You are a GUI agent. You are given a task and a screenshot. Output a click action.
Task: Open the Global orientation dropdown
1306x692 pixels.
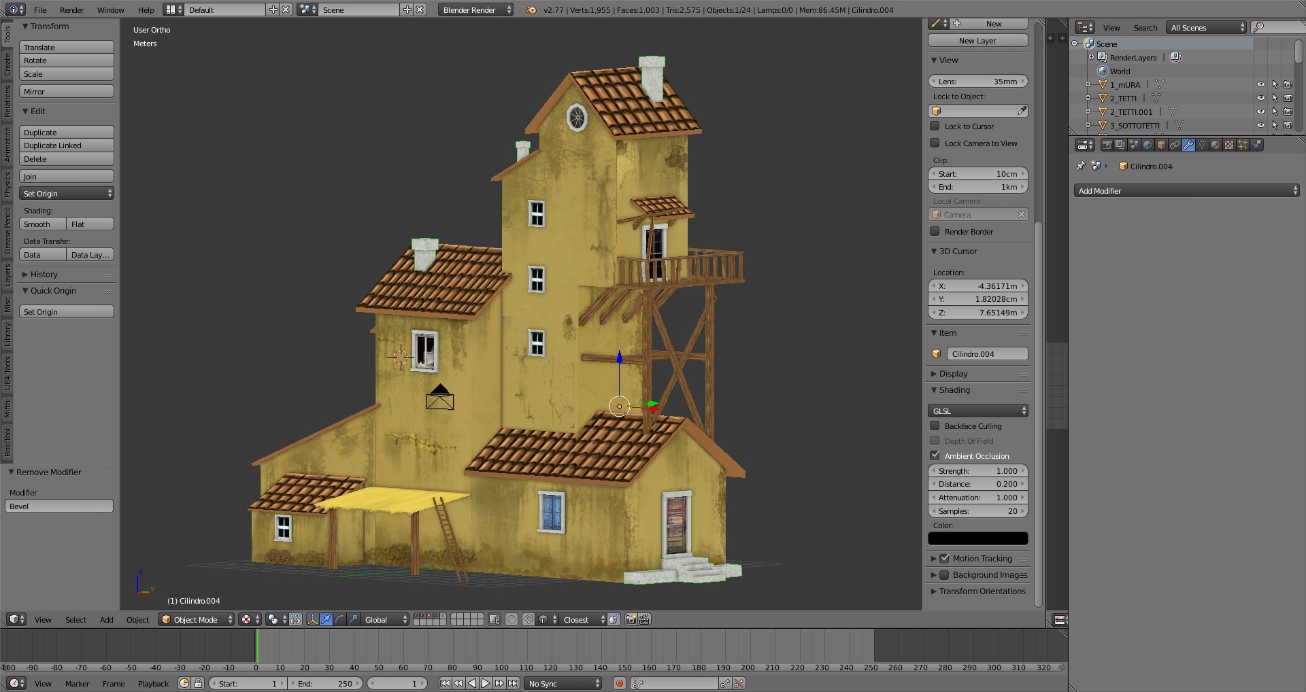(386, 619)
